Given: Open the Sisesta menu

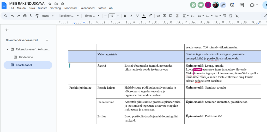Looking at the screenshot, I should (x=43, y=8).
